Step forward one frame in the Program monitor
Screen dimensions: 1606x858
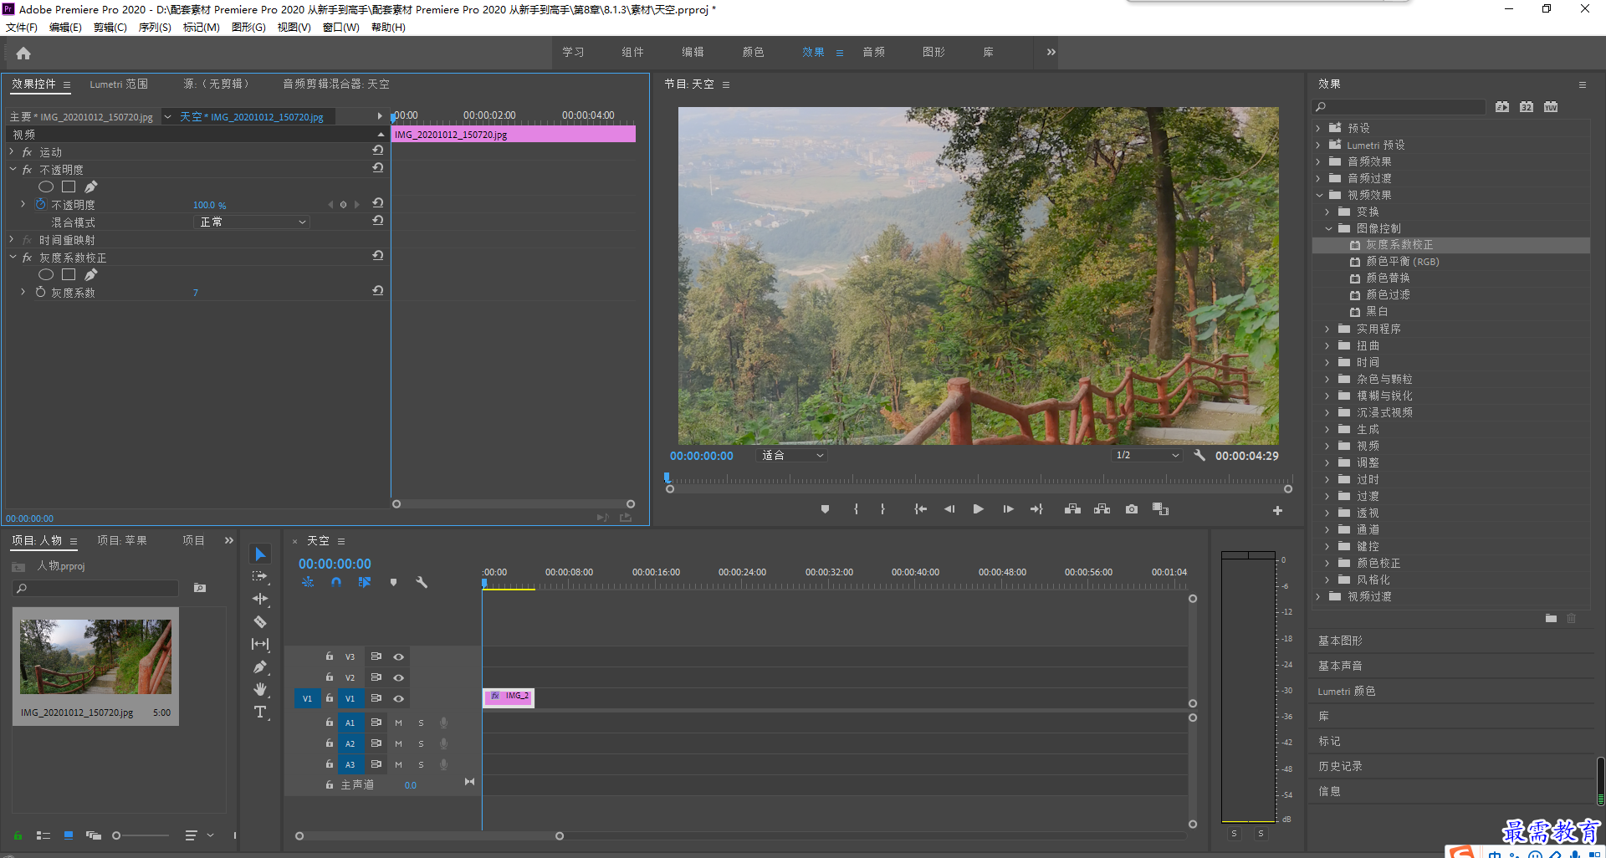[x=1008, y=508]
